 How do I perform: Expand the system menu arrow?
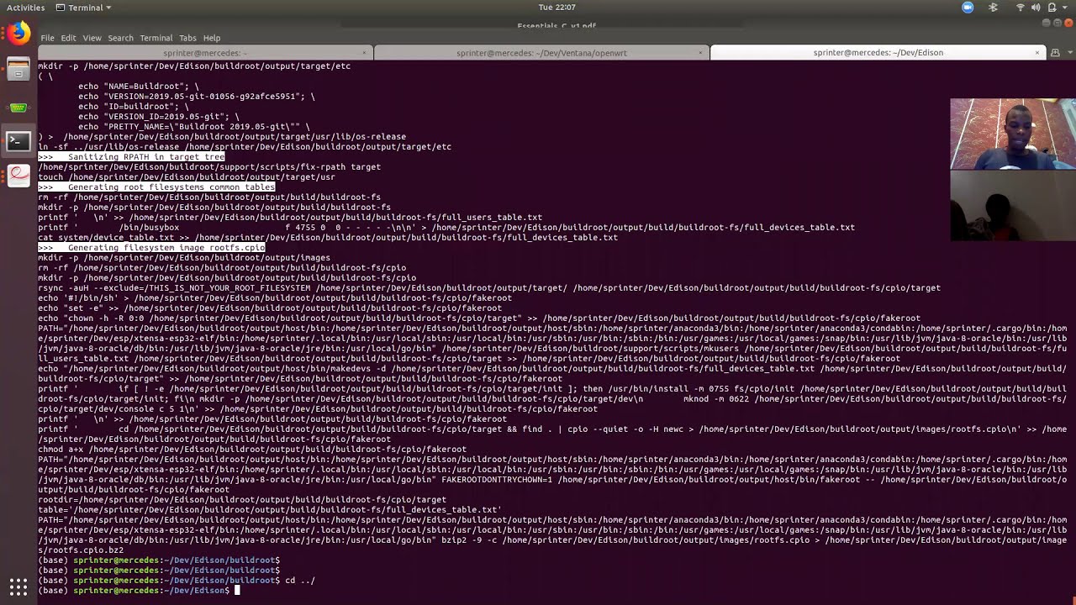[1063, 8]
